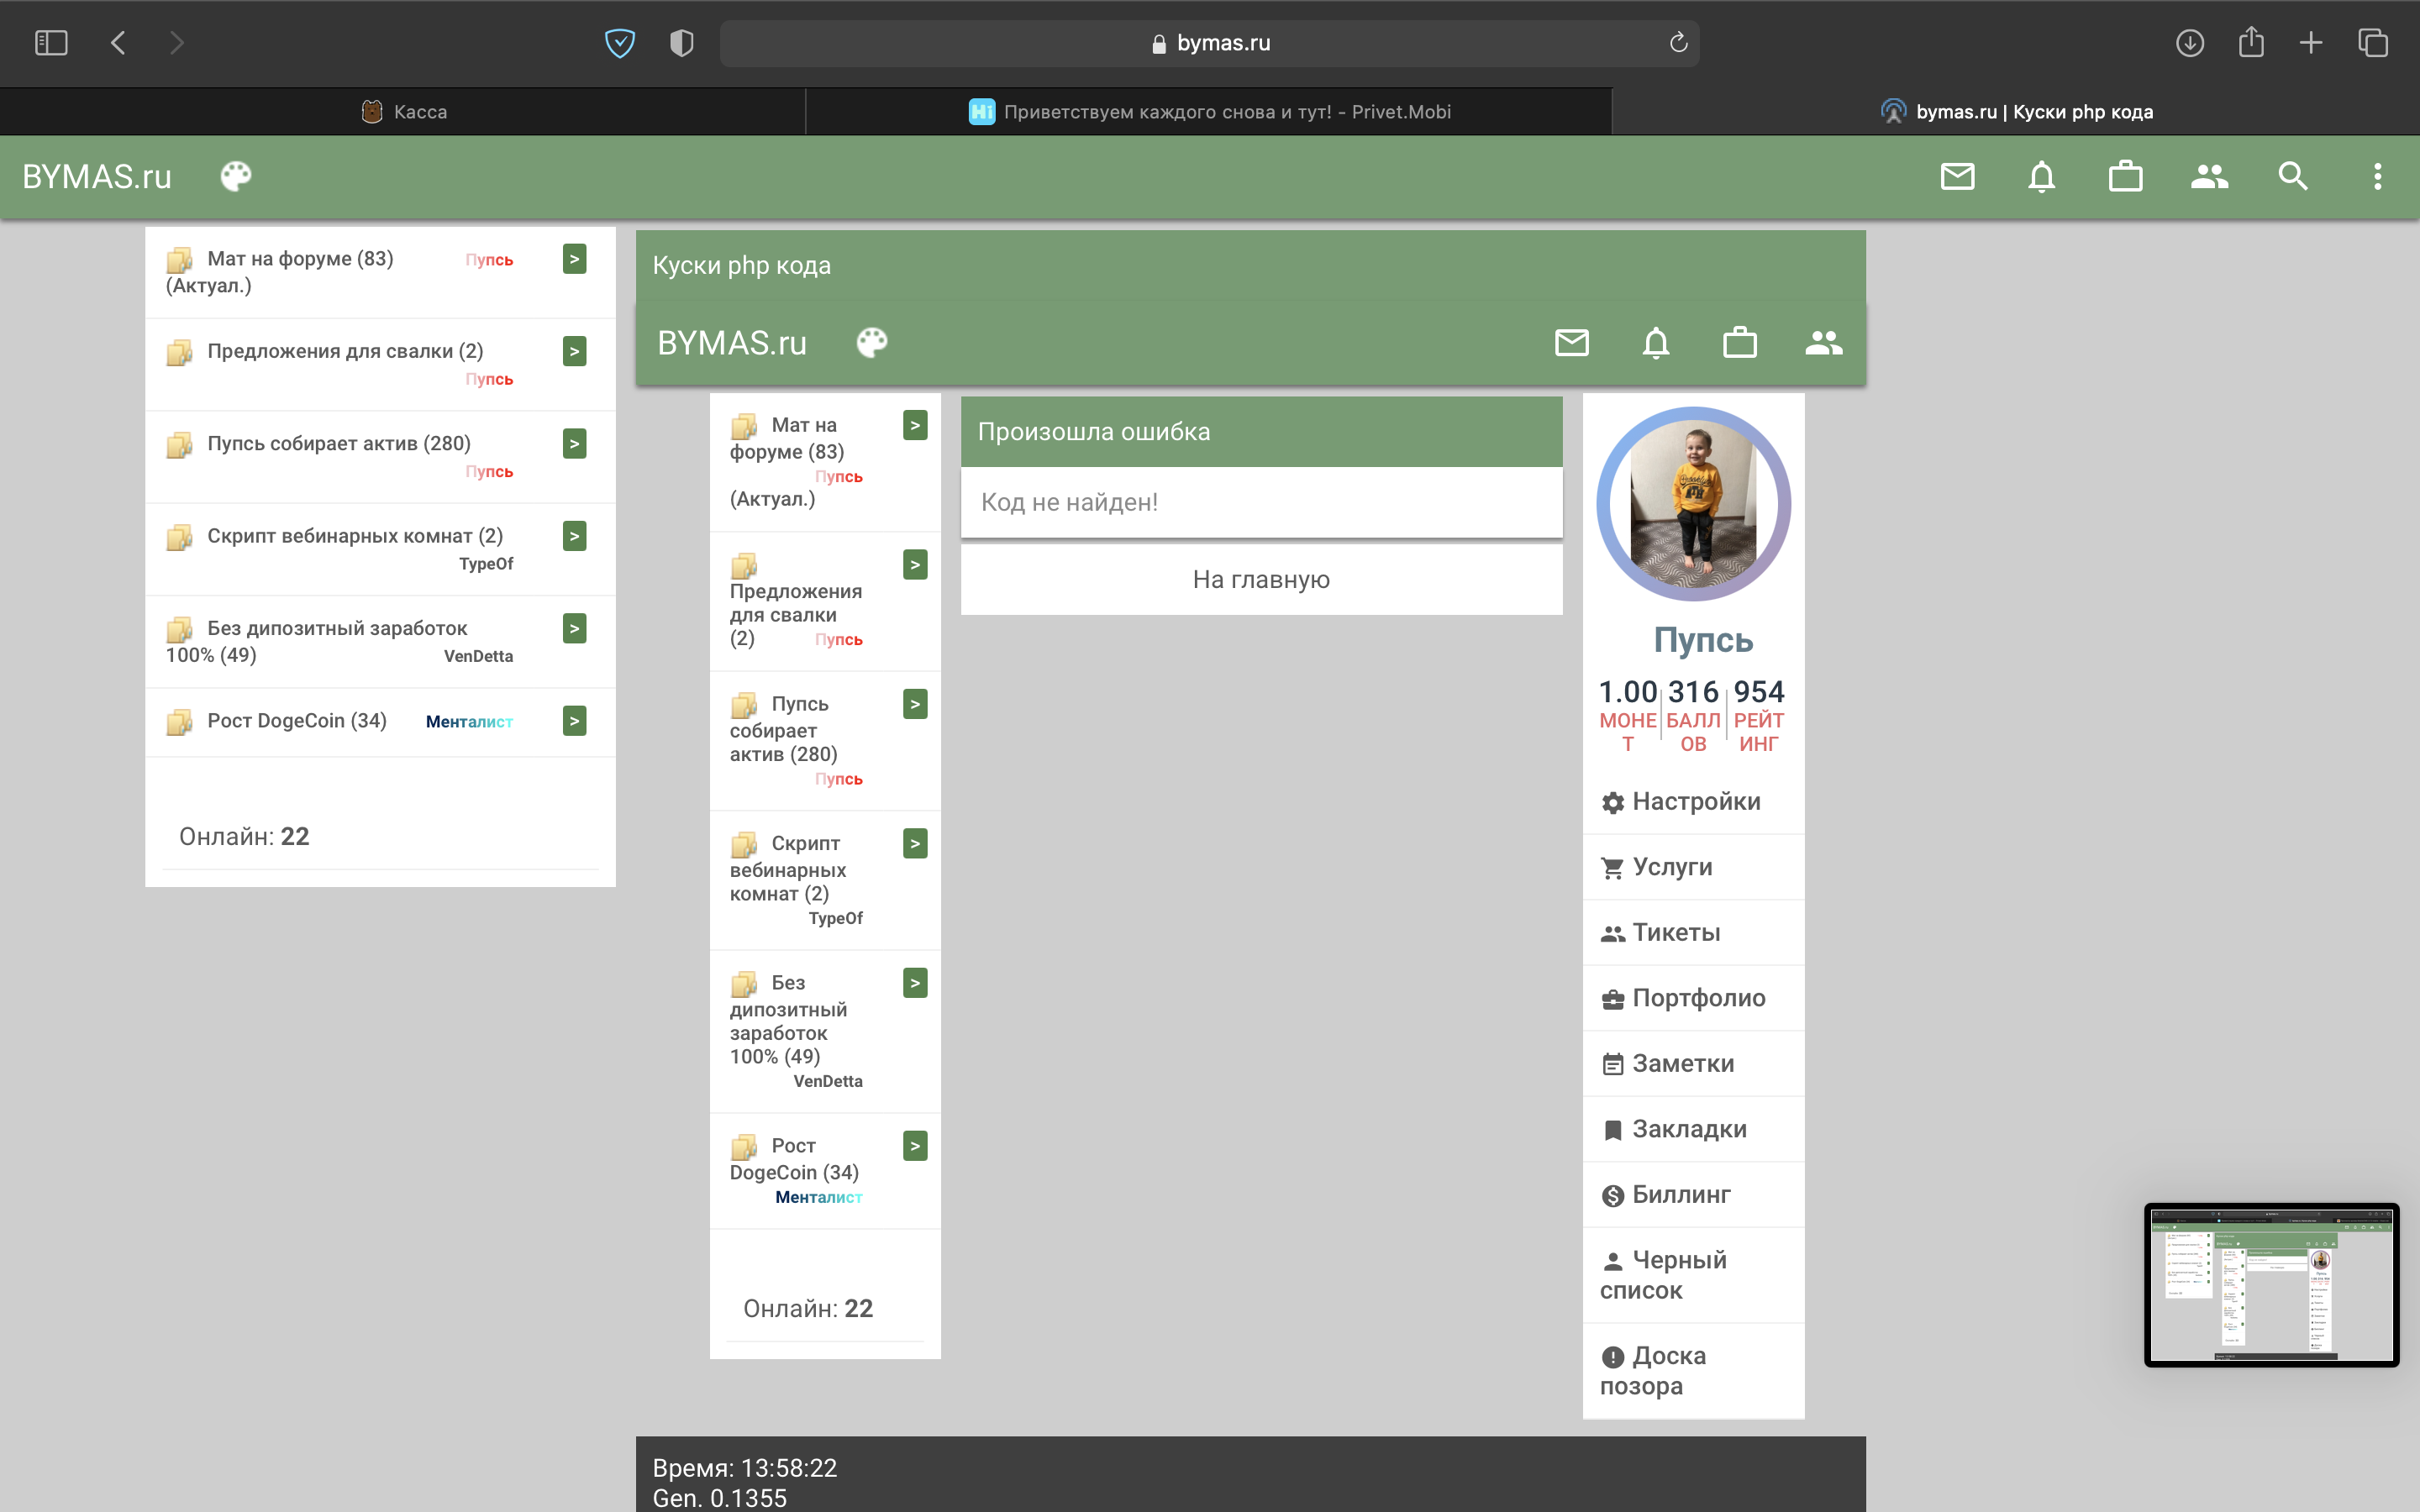Open 'Настройки' in the profile menu
Screen dimensions: 2420x1512
tap(1695, 801)
